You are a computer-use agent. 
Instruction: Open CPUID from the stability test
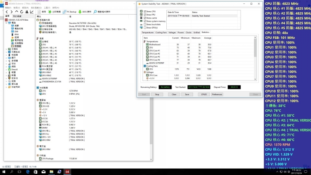(204, 95)
